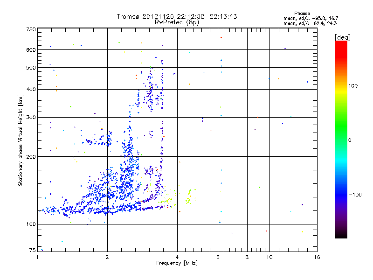Click the '400' height axis tick label
The height and width of the screenshot is (280, 373).
coord(31,89)
